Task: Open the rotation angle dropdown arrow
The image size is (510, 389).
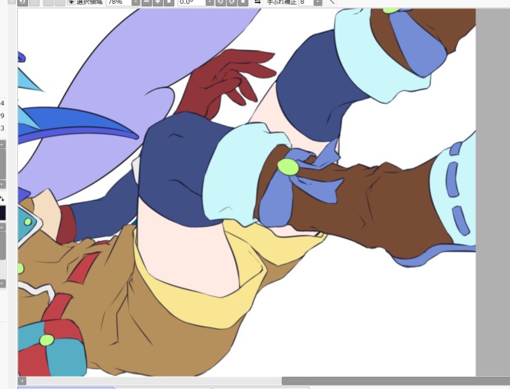Action: pyautogui.click(x=210, y=3)
